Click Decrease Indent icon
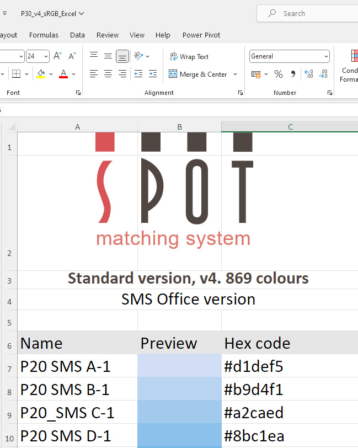 (x=138, y=74)
